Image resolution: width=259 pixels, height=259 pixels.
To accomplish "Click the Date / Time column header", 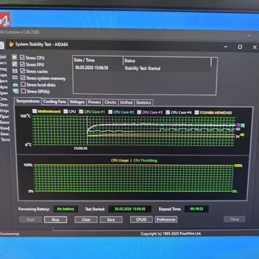I will click(x=97, y=60).
